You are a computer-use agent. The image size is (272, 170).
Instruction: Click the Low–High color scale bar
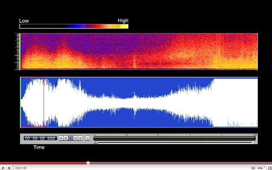click(x=74, y=26)
